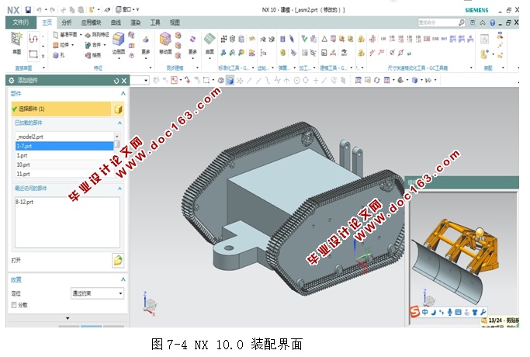Collapse the 部件 section
Screen dimensions: 530x357
tap(123, 93)
